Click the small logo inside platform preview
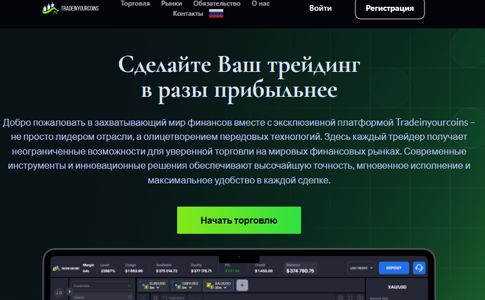The height and width of the screenshot is (300, 485). (x=66, y=268)
